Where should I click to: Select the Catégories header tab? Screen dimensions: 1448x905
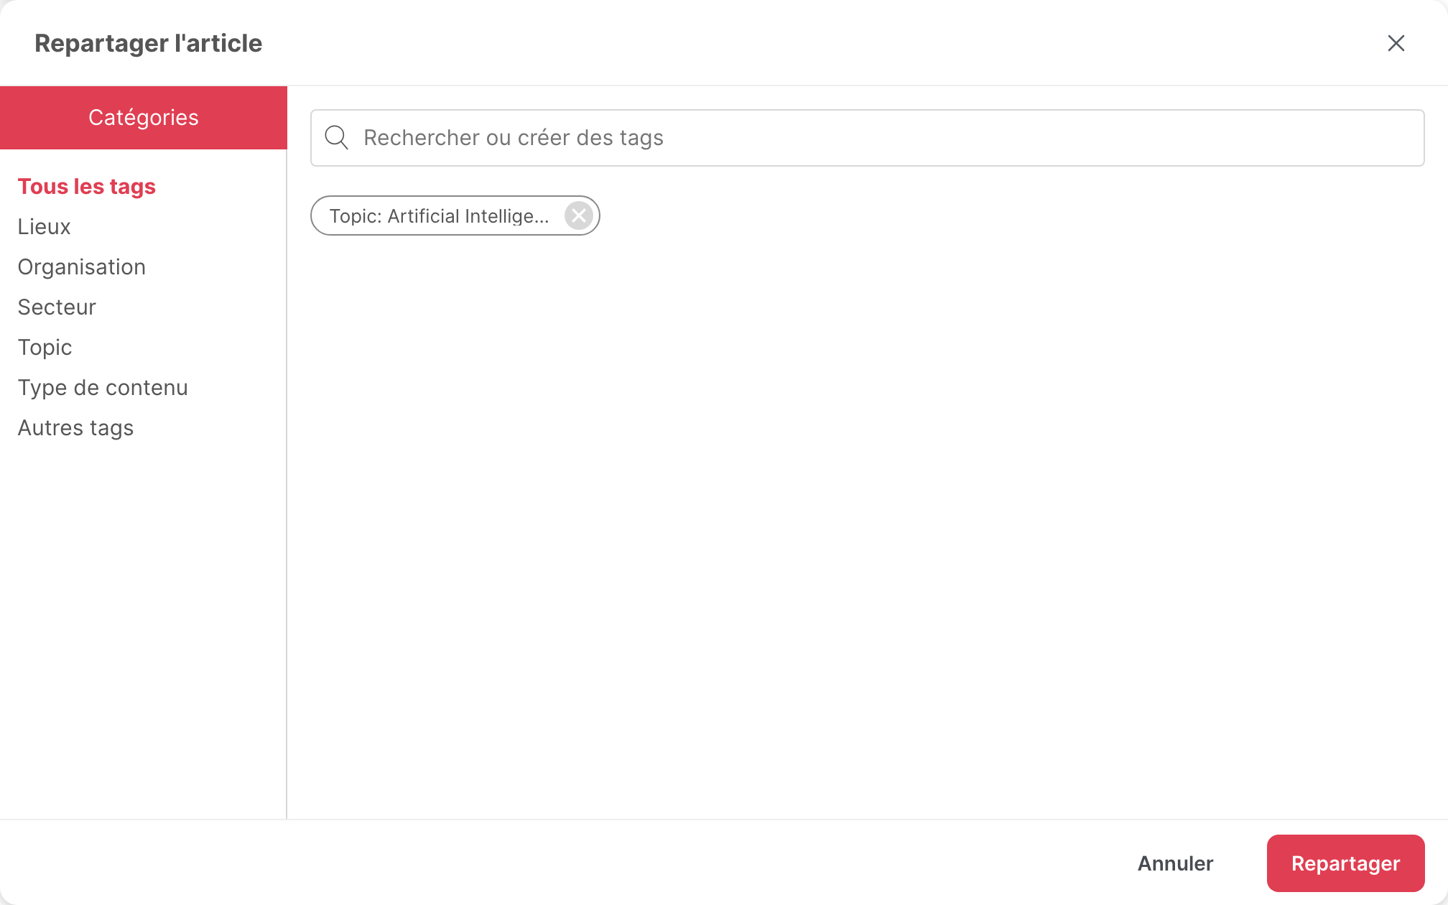tap(144, 118)
